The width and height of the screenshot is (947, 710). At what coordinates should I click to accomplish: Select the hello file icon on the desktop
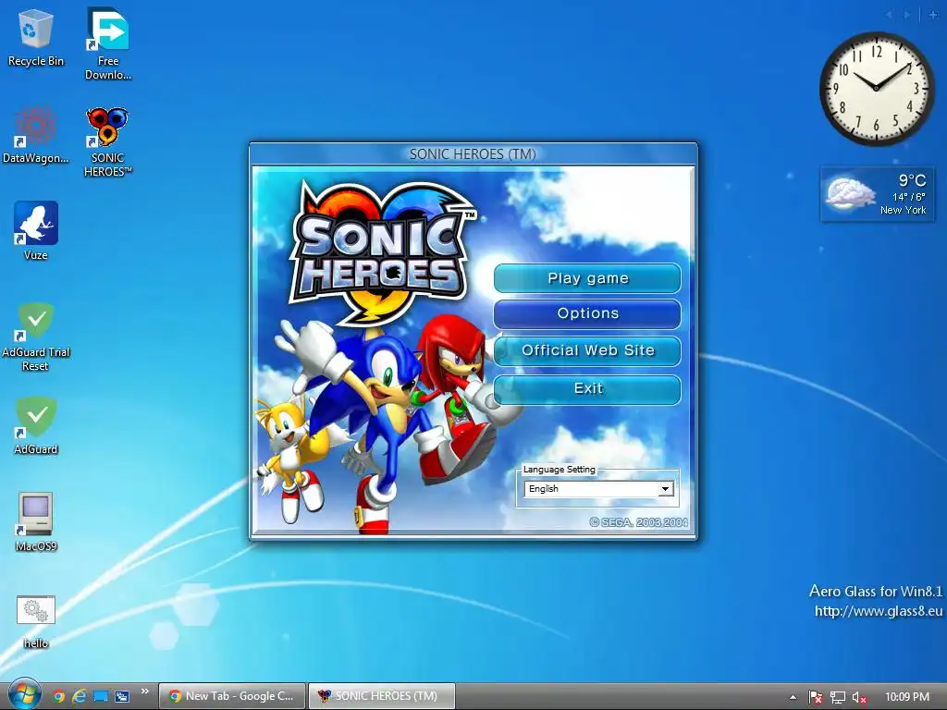[36, 622]
